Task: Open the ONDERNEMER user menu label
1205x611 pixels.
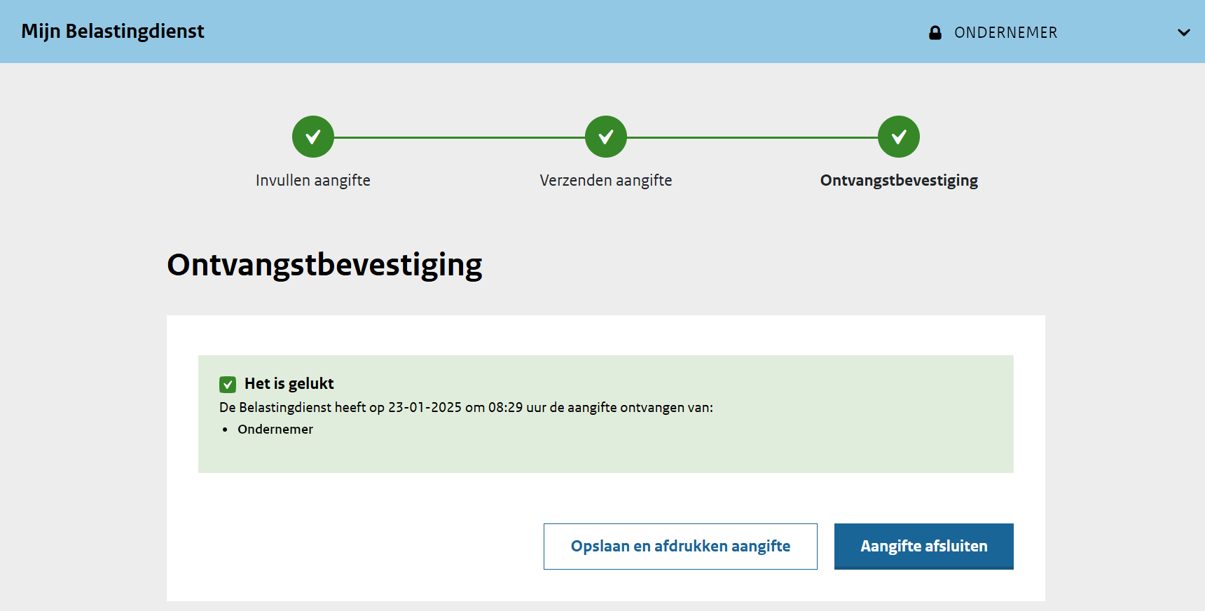Action: point(1005,33)
